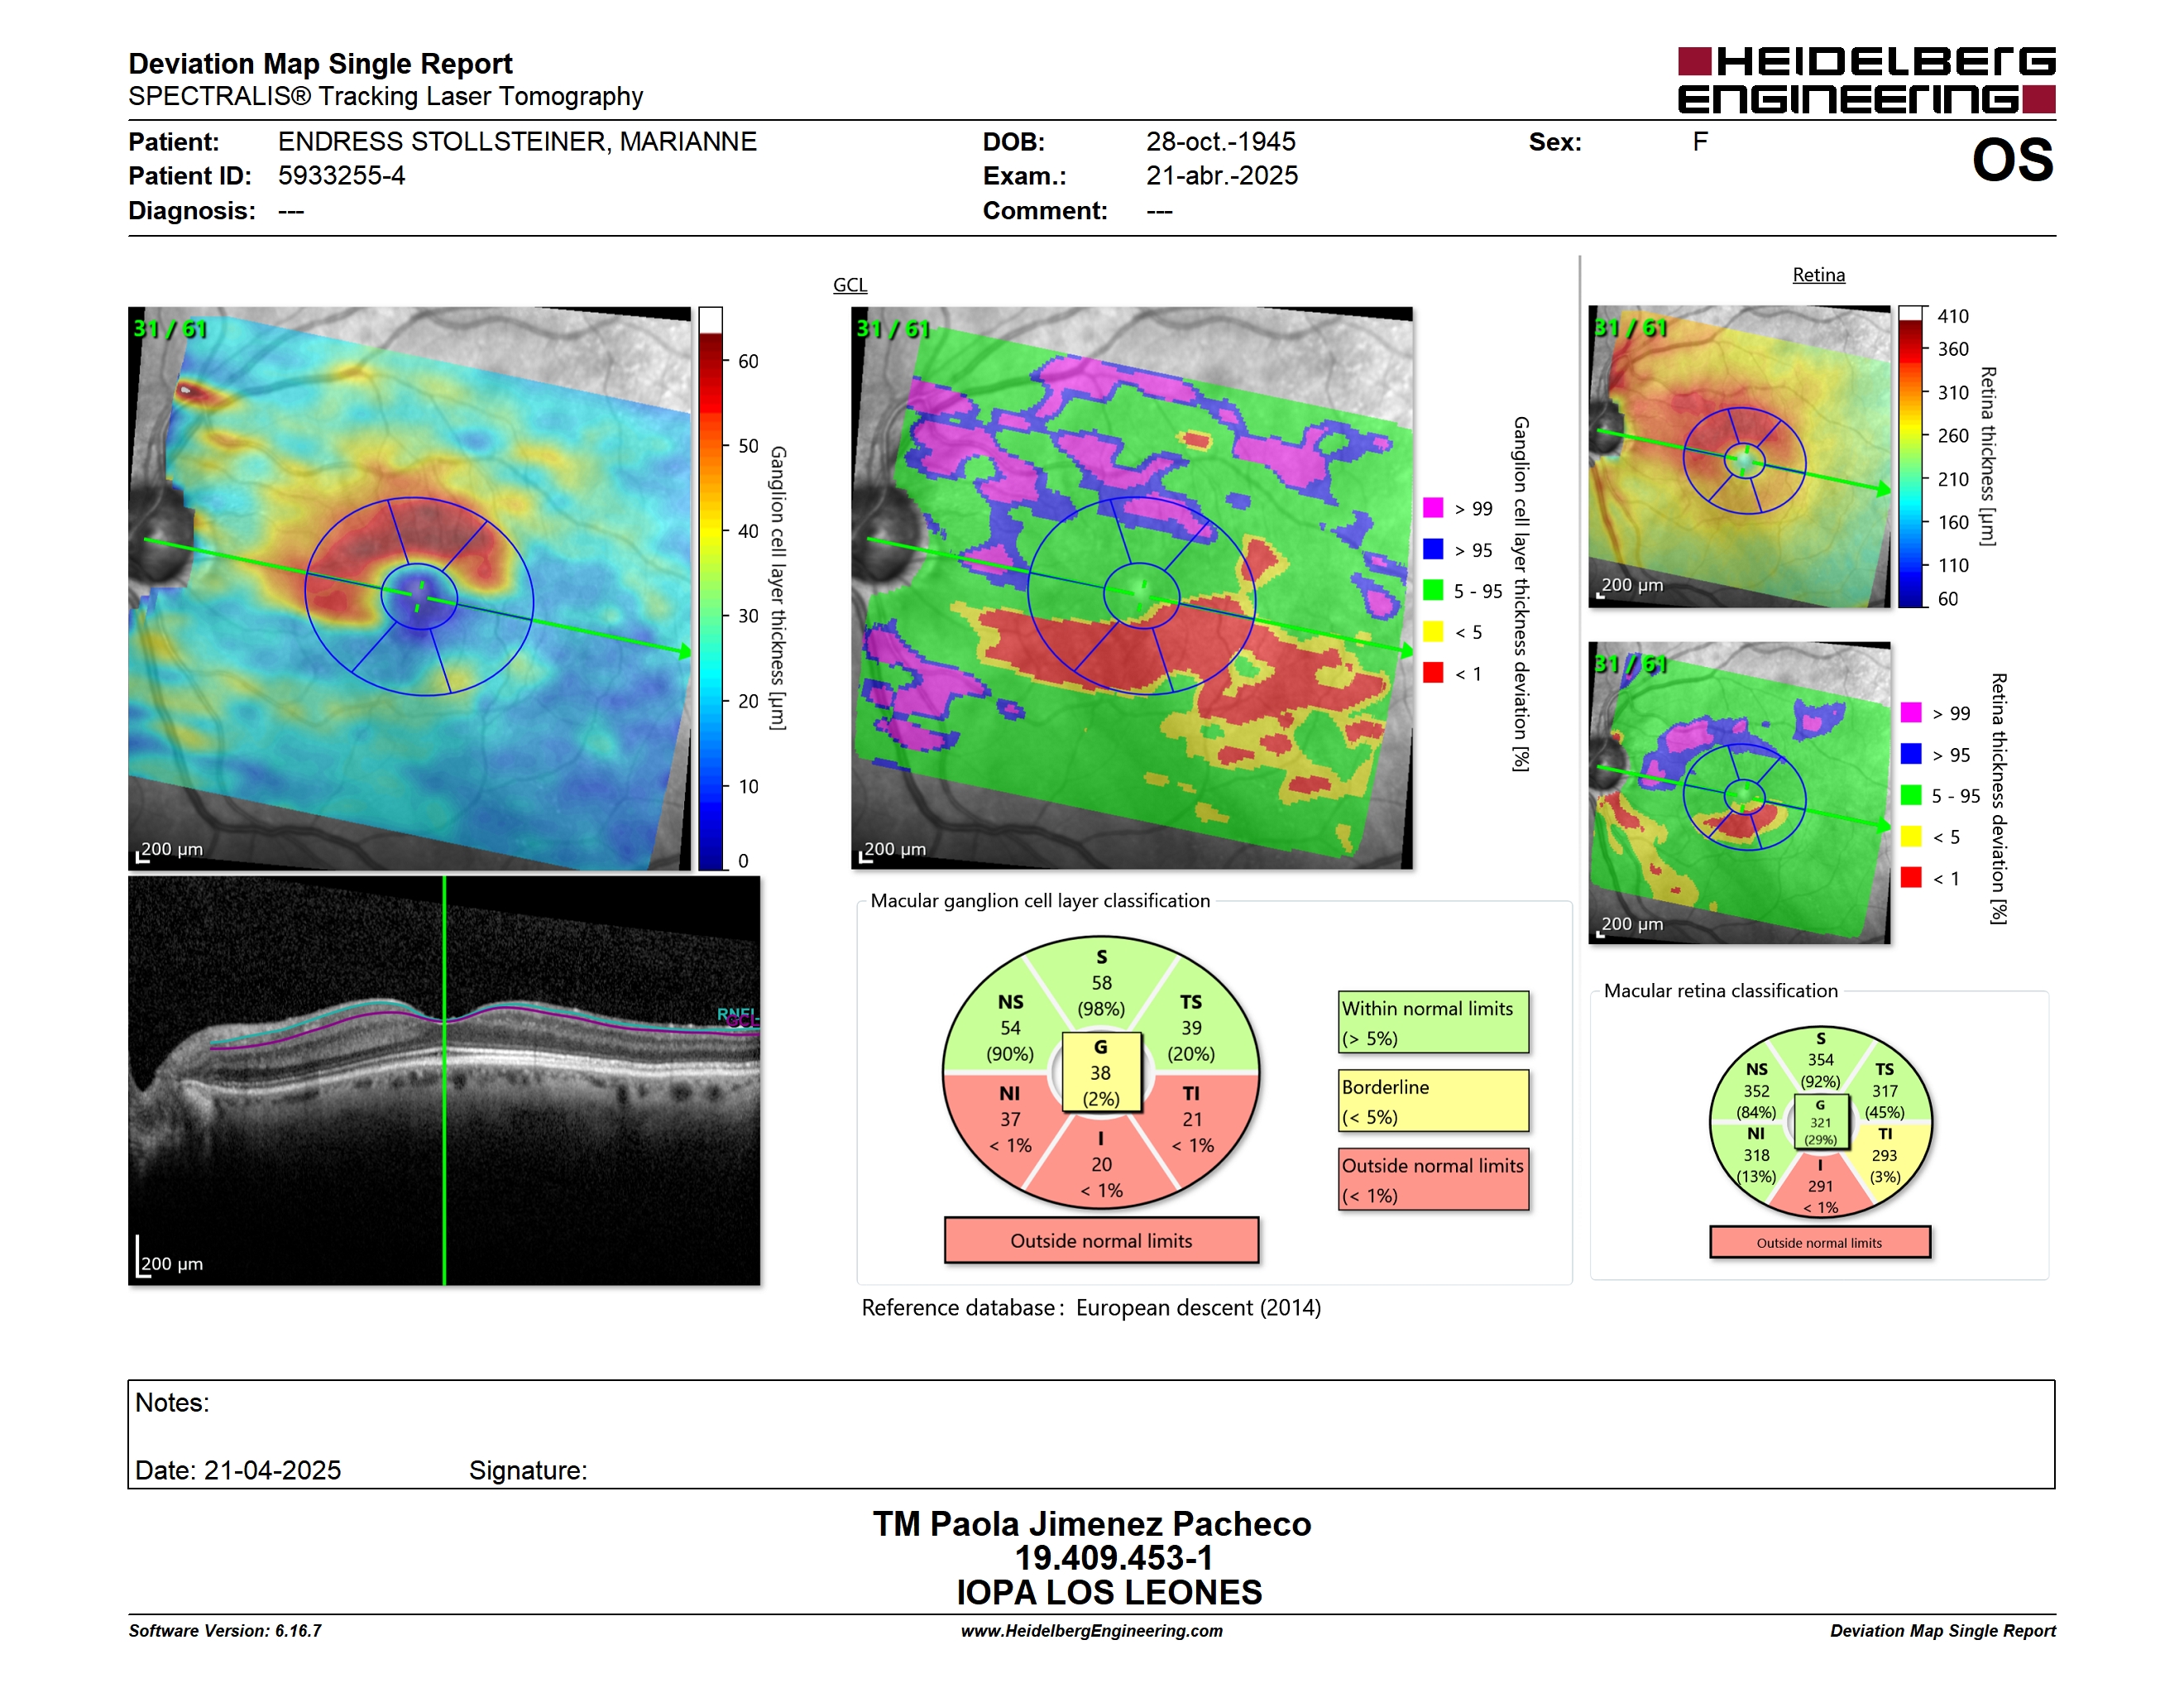The image size is (2184, 1688).
Task: Select the exam date '21-abr.-2025'
Action: (x=1221, y=176)
